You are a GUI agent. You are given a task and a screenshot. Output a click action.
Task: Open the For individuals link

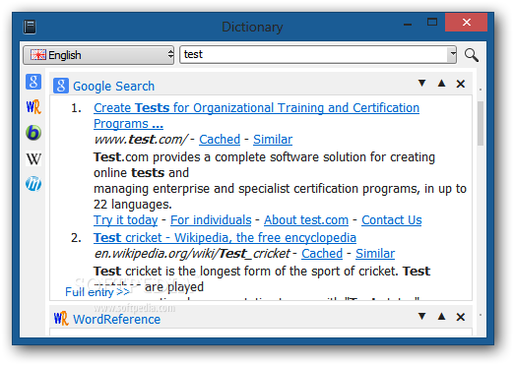click(x=211, y=220)
